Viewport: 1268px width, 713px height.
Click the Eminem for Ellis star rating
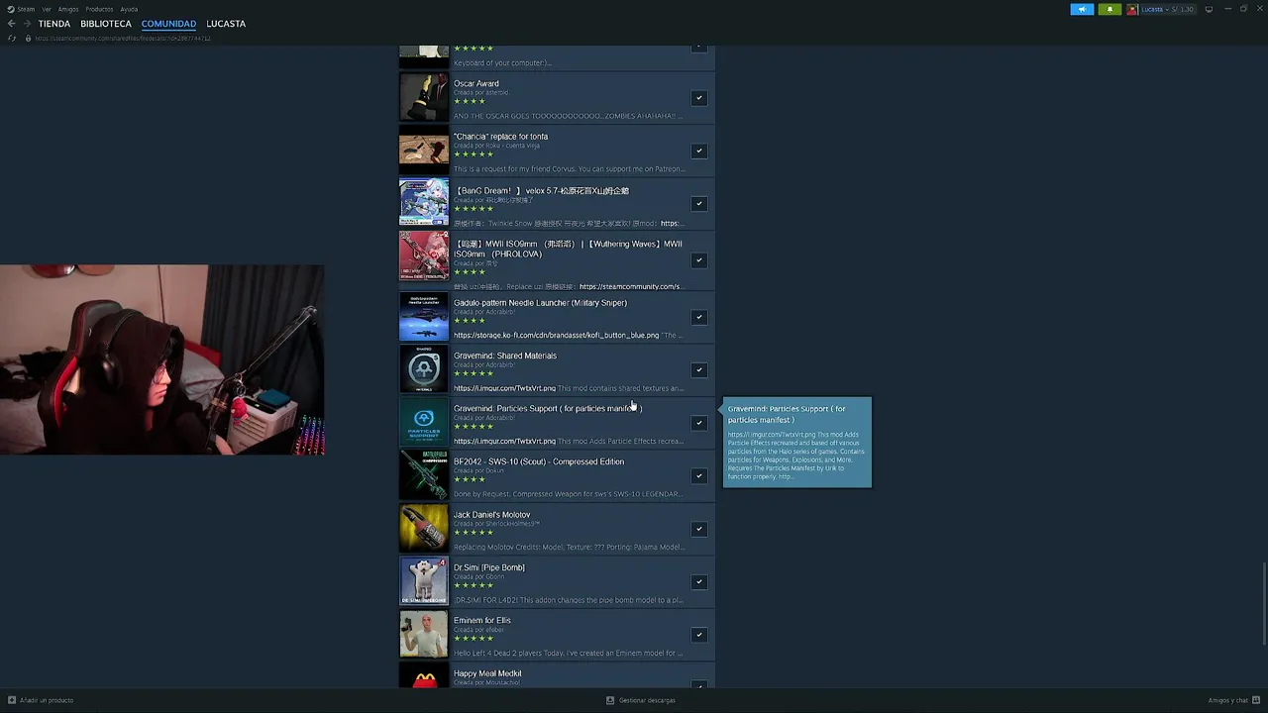click(x=474, y=639)
